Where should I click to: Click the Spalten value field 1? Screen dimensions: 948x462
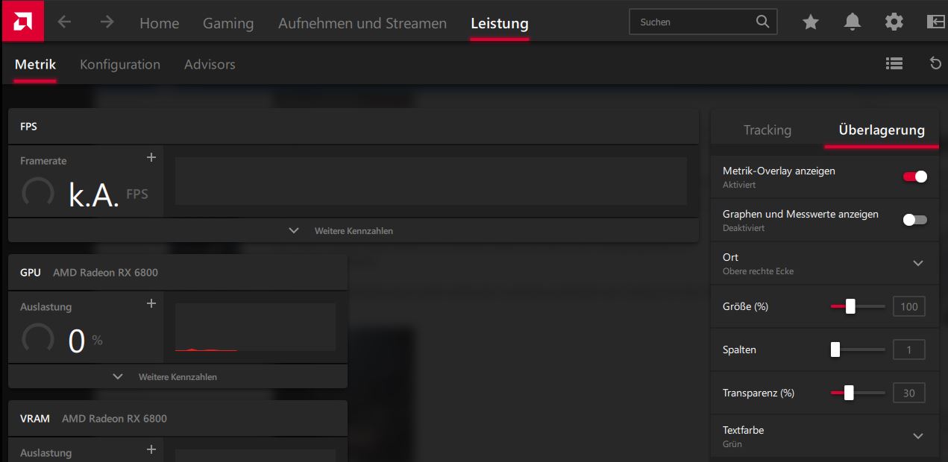[x=909, y=349]
